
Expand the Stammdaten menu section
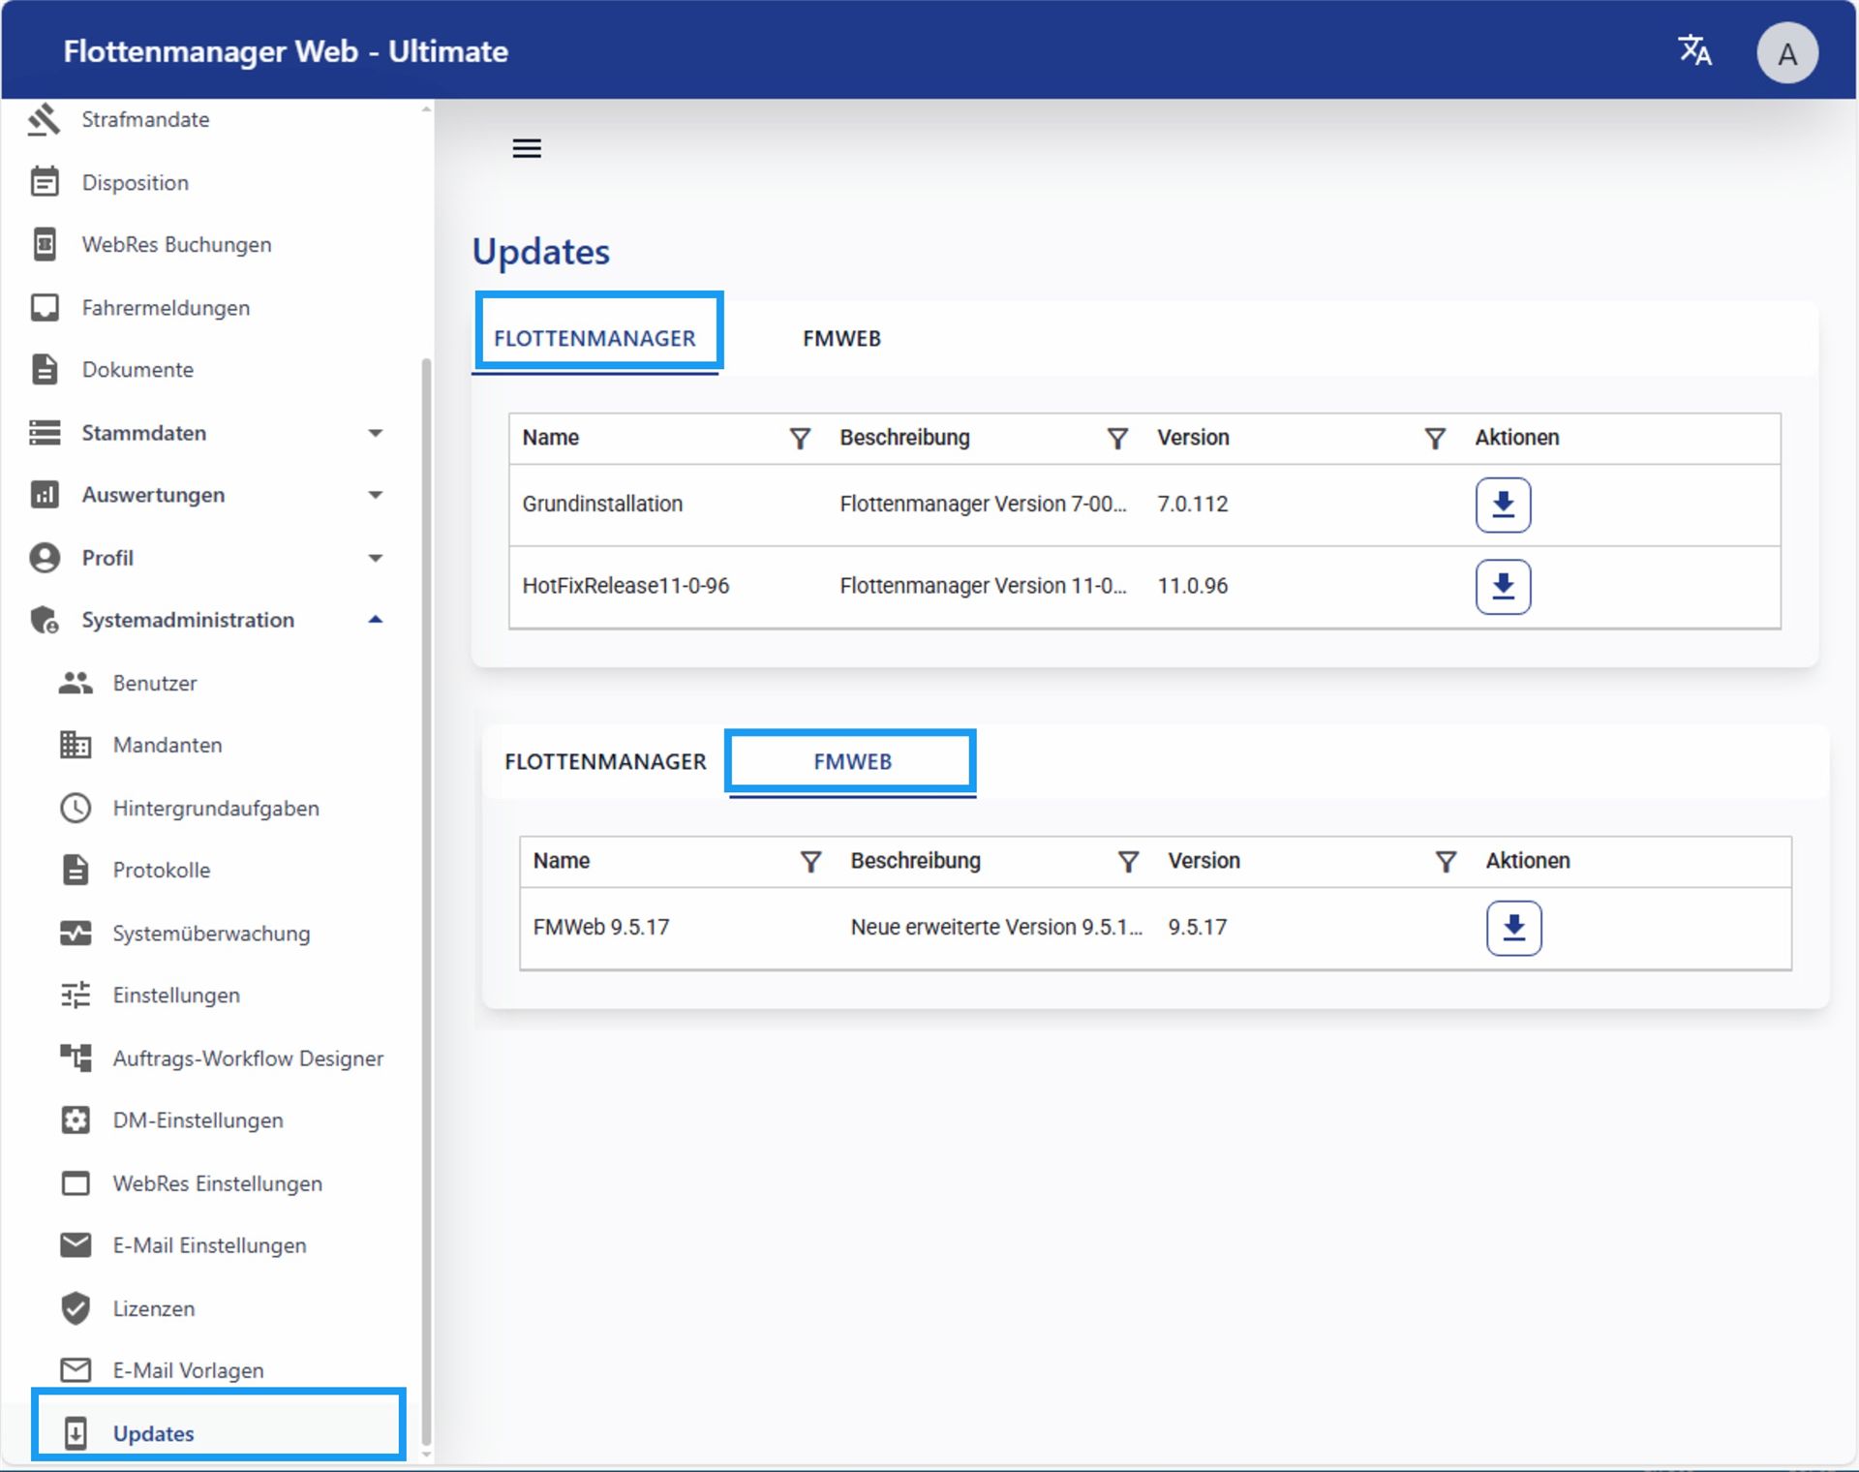tap(376, 433)
